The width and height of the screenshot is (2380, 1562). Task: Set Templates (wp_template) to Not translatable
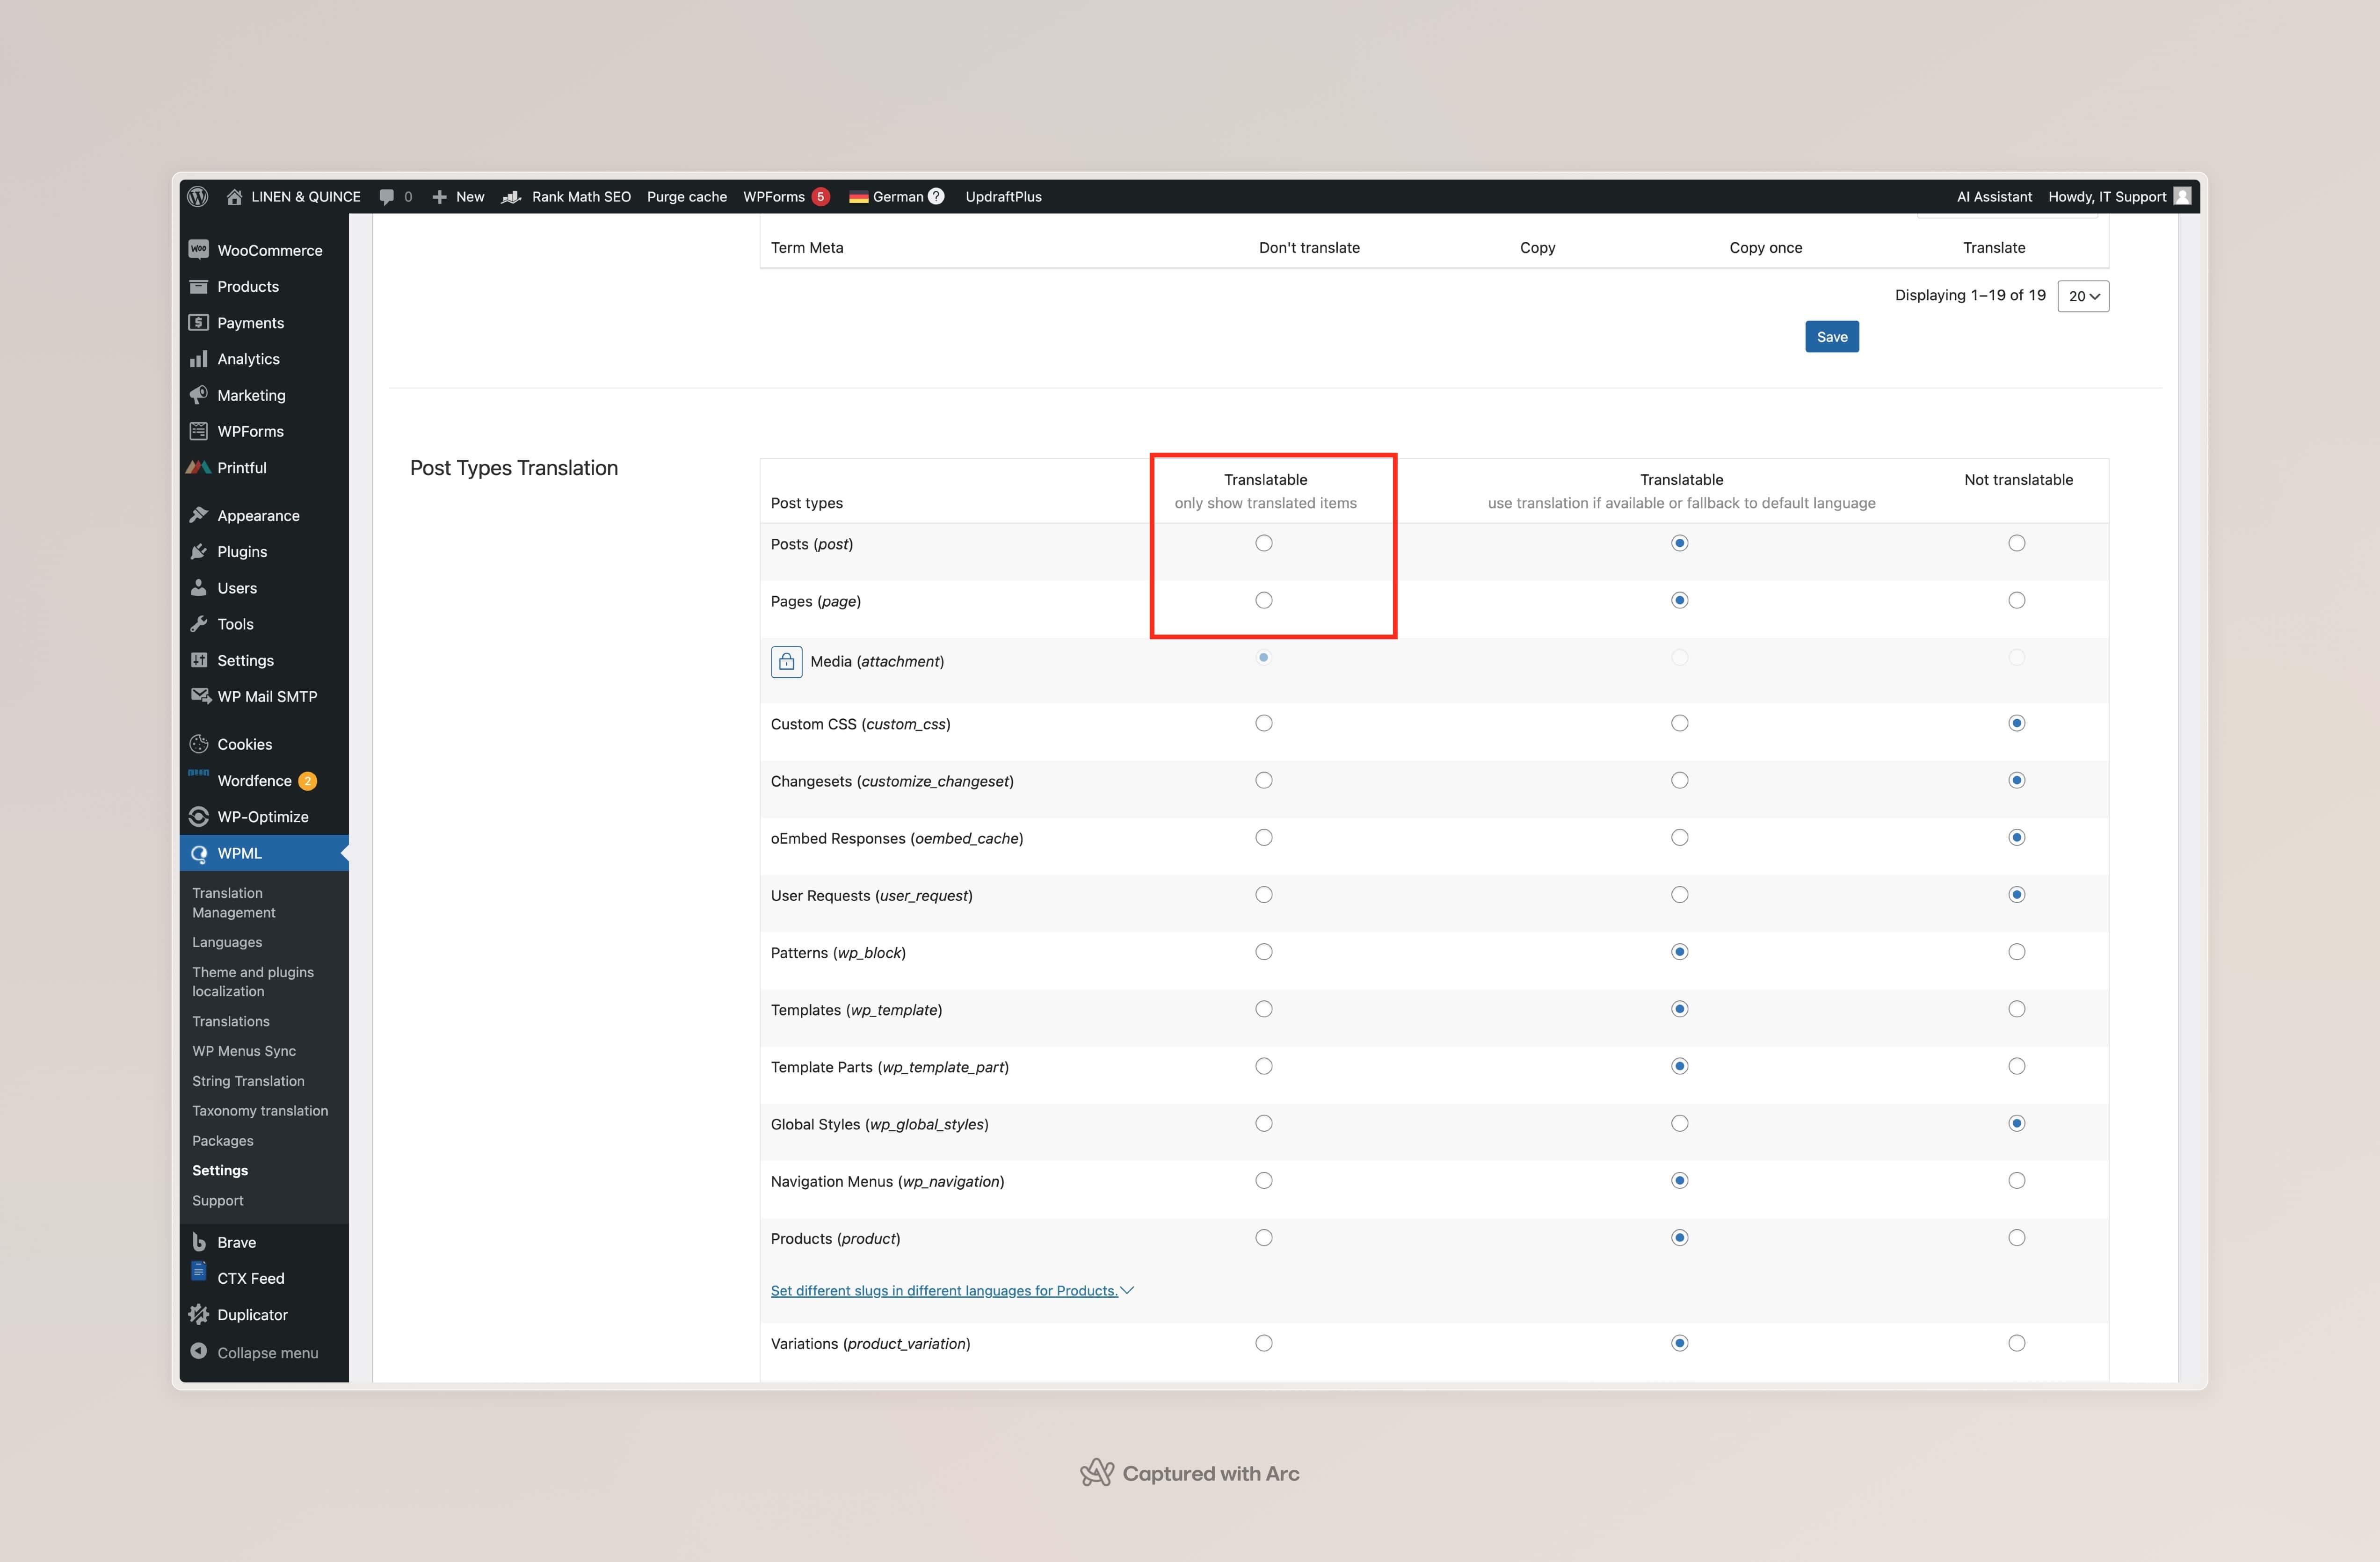(x=2017, y=1009)
